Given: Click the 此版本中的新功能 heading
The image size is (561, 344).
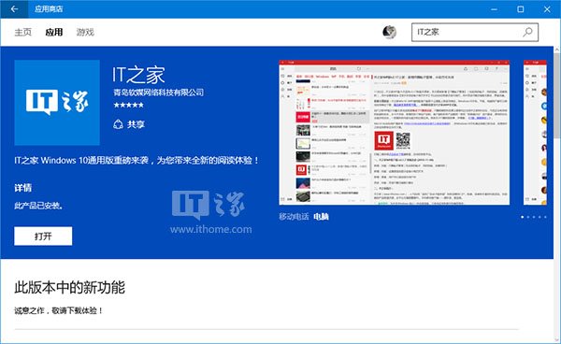Looking at the screenshot, I should pyautogui.click(x=70, y=288).
